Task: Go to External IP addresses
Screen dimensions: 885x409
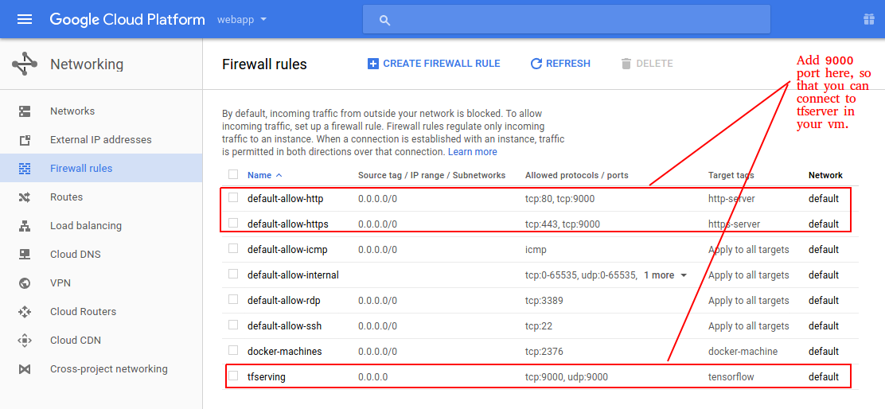Action: click(101, 140)
